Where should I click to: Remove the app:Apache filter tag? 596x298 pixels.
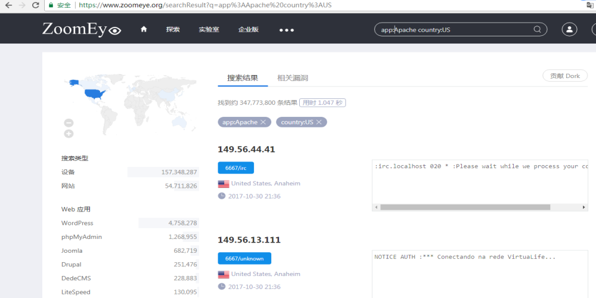pos(263,122)
